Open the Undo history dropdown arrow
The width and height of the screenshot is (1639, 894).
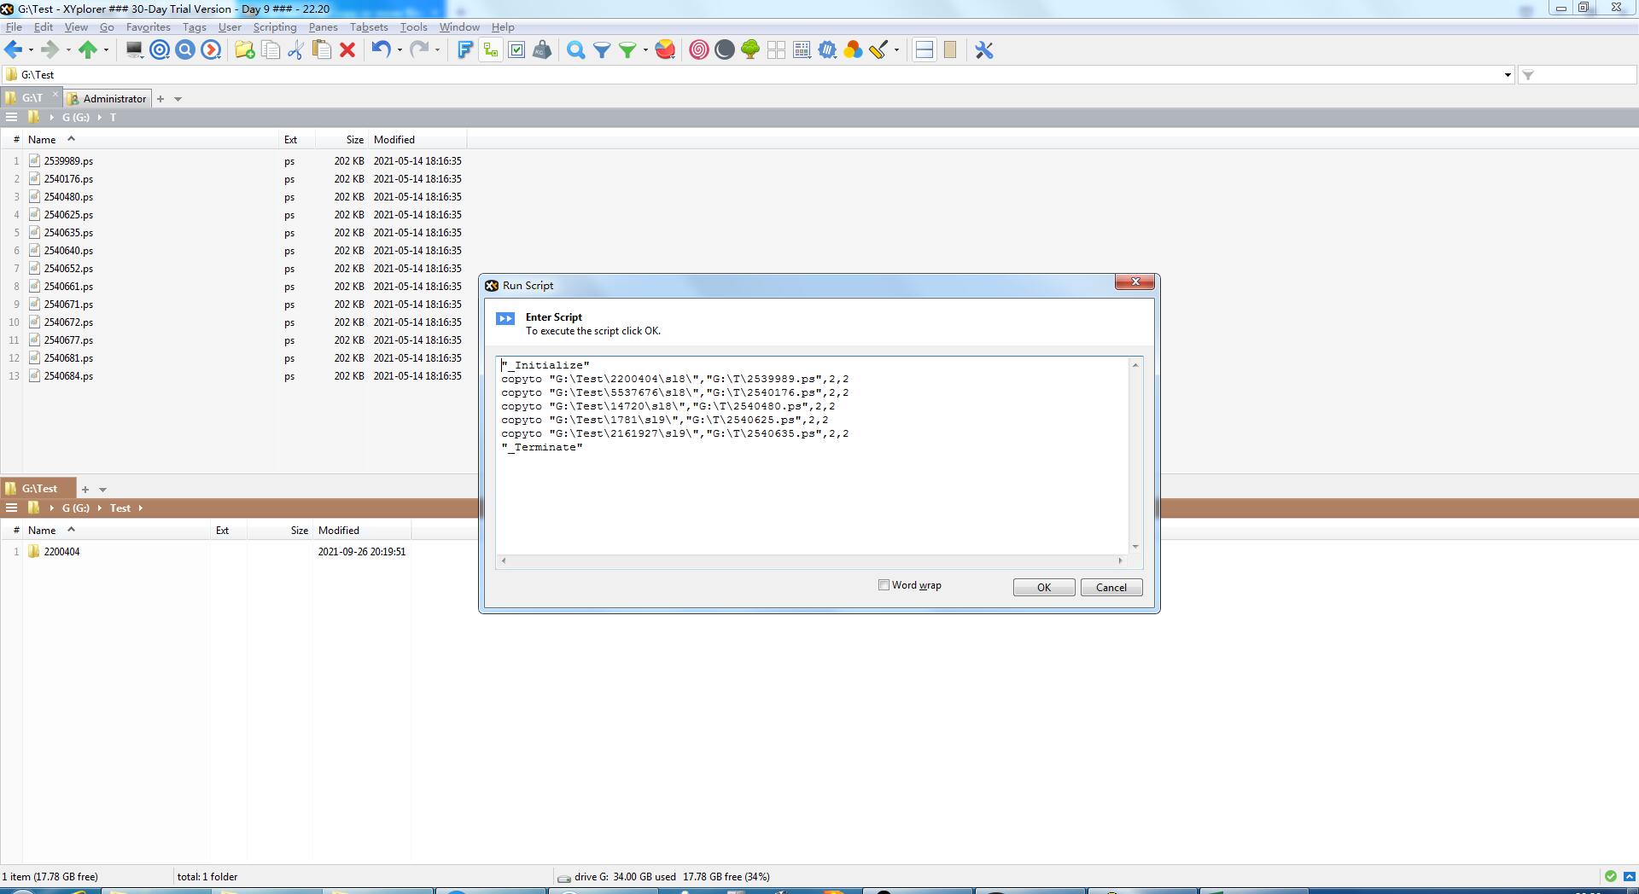tap(400, 50)
